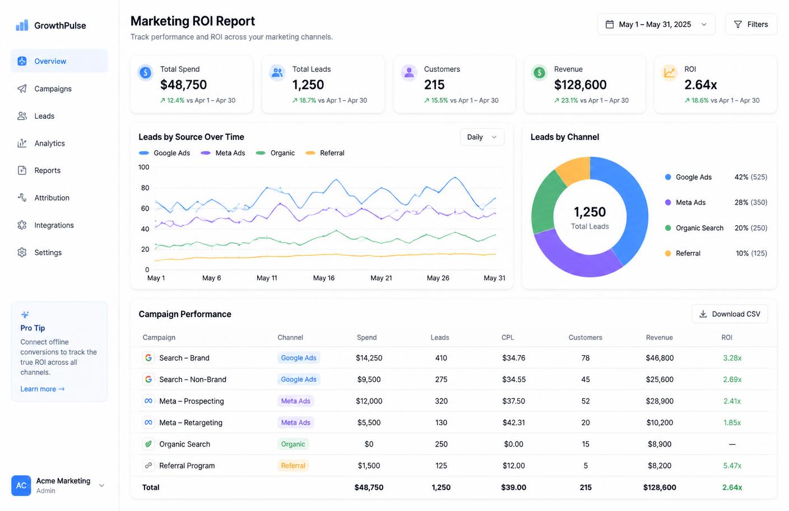Click the Total Spend dollar icon

pos(145,72)
